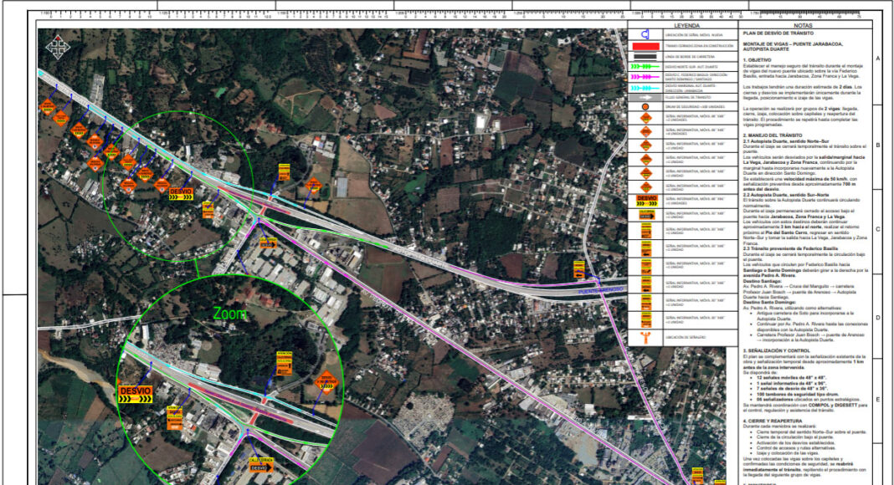Click the orange safety drum circle in legend
The width and height of the screenshot is (894, 485).
[645, 106]
